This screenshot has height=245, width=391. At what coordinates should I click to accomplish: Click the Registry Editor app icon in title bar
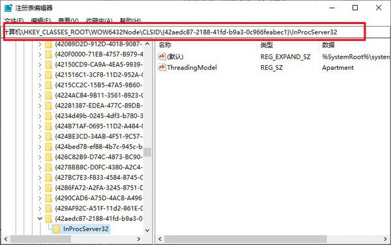point(8,8)
